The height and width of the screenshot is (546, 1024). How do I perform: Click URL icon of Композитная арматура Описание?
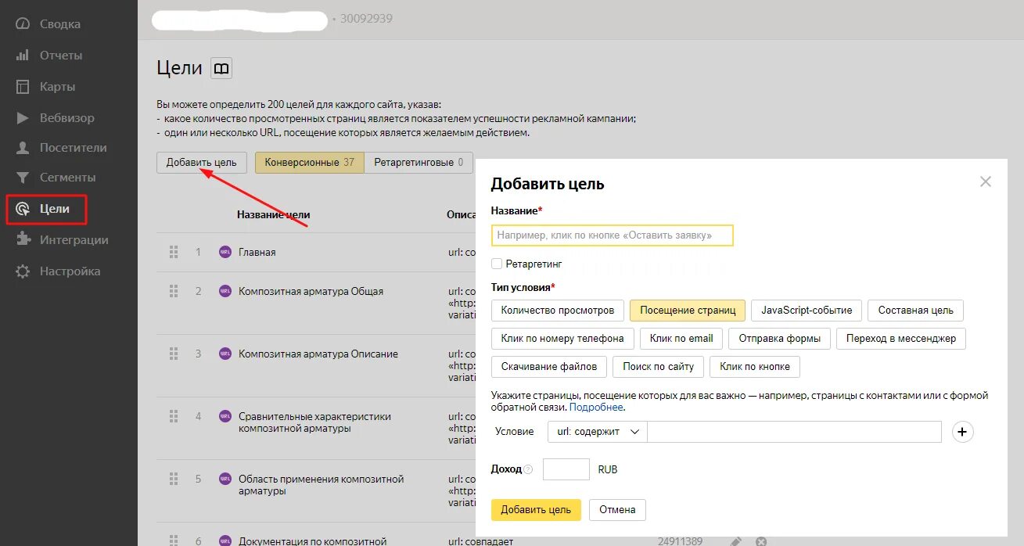click(225, 354)
